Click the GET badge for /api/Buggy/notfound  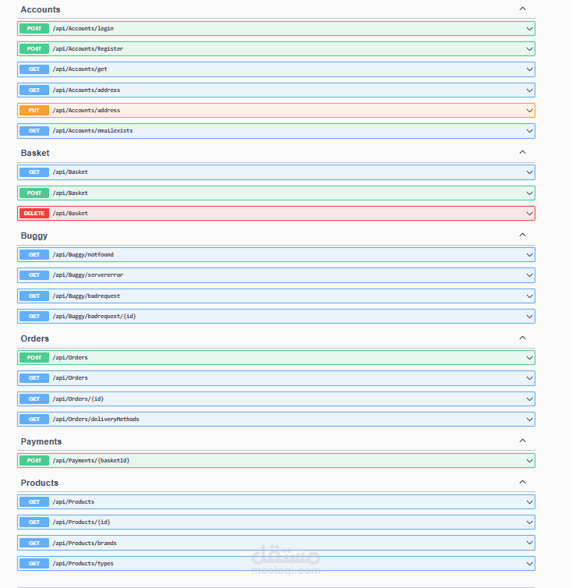[34, 255]
